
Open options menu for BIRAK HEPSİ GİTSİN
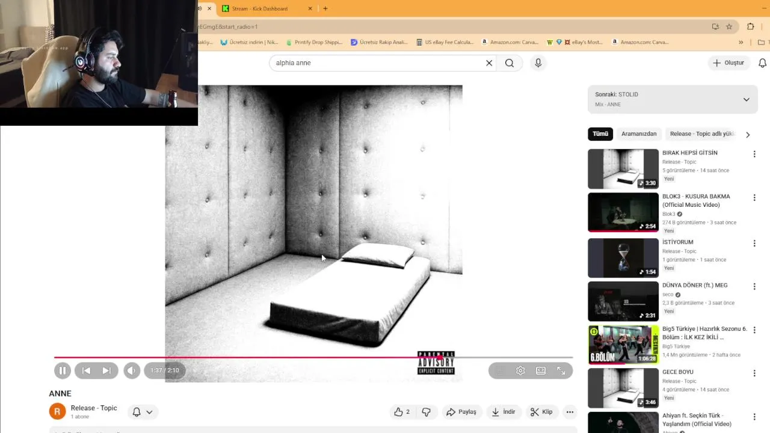click(x=754, y=154)
